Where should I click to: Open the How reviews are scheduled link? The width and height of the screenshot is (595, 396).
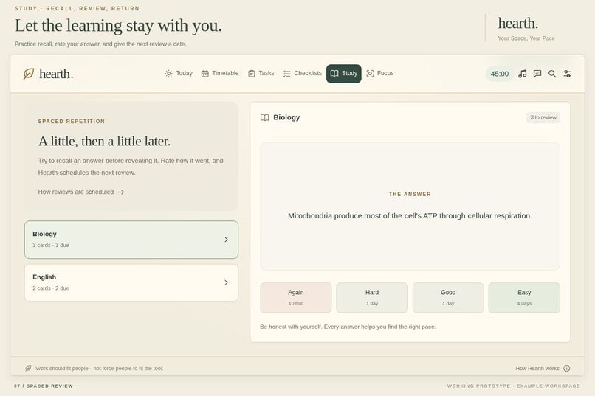[81, 192]
